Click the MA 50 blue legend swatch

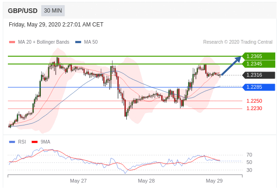point(78,42)
